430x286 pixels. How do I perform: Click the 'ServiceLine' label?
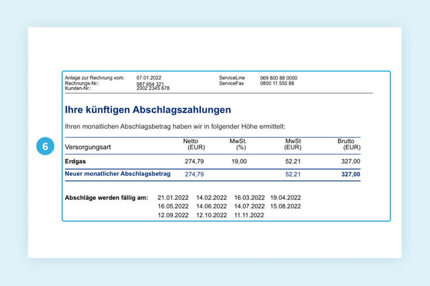click(x=232, y=78)
